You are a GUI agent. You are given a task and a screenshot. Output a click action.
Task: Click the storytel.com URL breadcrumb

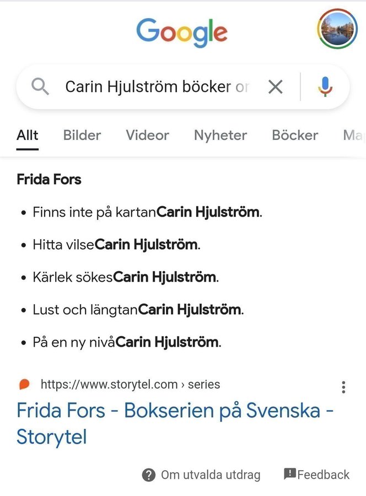coord(130,385)
